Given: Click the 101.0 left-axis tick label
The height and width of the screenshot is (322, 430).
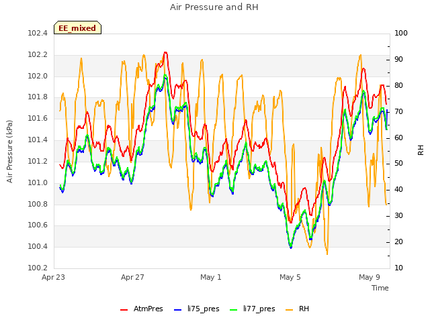Looking at the screenshot, I should pyautogui.click(x=38, y=182).
